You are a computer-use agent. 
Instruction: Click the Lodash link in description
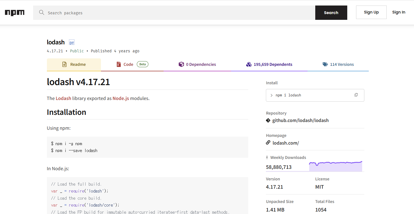(63, 98)
